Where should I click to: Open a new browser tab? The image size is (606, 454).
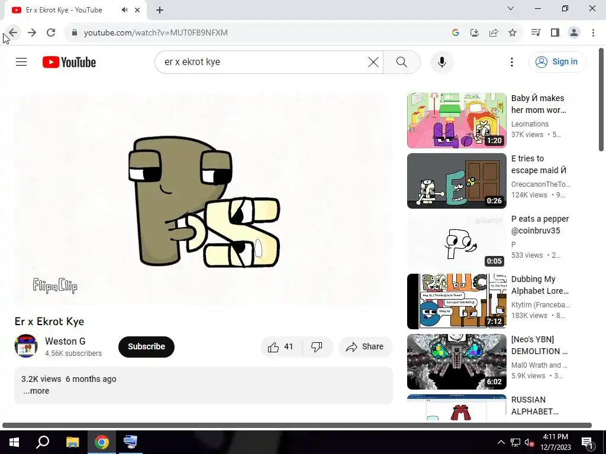click(x=160, y=10)
